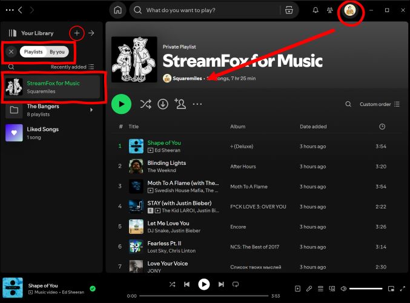Create a playlist with the plus button
This screenshot has width=410, height=303.
77,33
